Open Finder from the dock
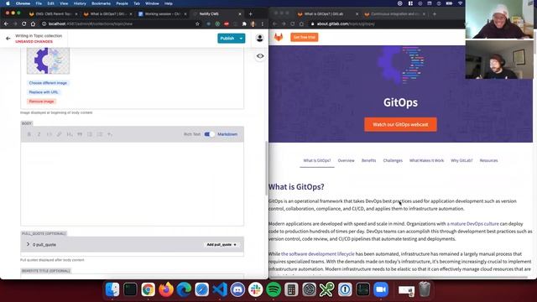 pos(112,289)
